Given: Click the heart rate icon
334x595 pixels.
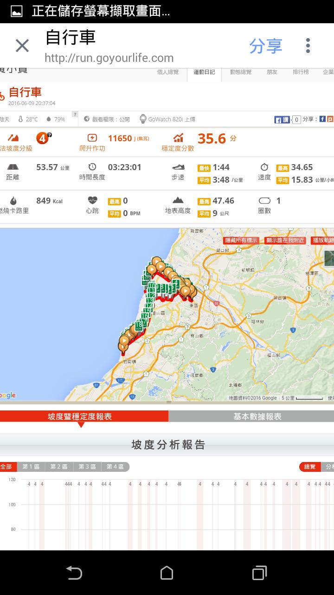Looking at the screenshot, I should (x=92, y=201).
